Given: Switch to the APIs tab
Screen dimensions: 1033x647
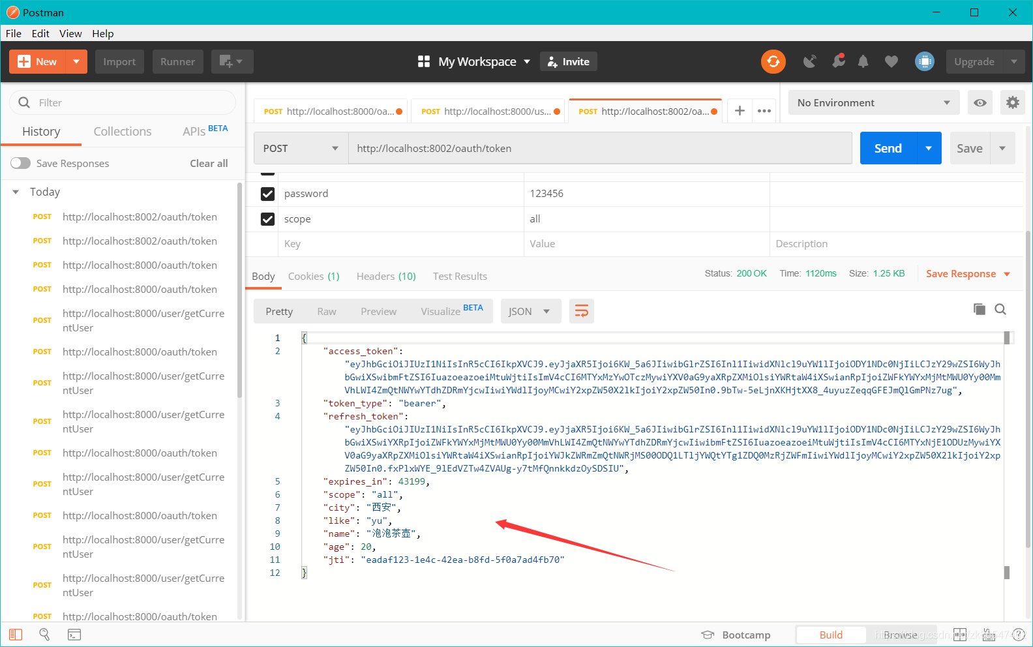Looking at the screenshot, I should pyautogui.click(x=205, y=130).
